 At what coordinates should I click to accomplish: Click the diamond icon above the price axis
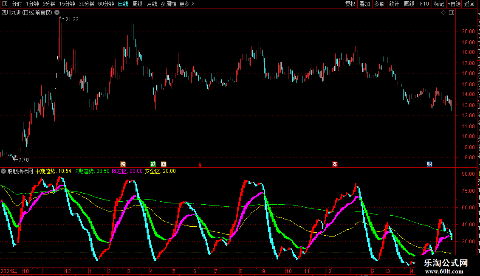coord(443,13)
